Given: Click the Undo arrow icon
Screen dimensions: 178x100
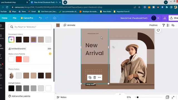Looking at the screenshot, I should 40,18.
